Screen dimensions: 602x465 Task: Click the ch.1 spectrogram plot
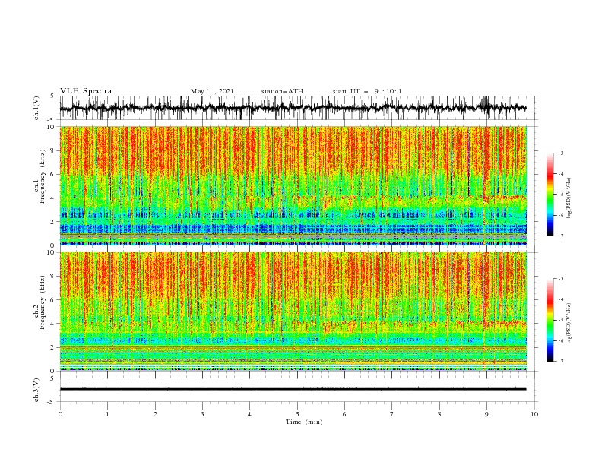tap(293, 185)
